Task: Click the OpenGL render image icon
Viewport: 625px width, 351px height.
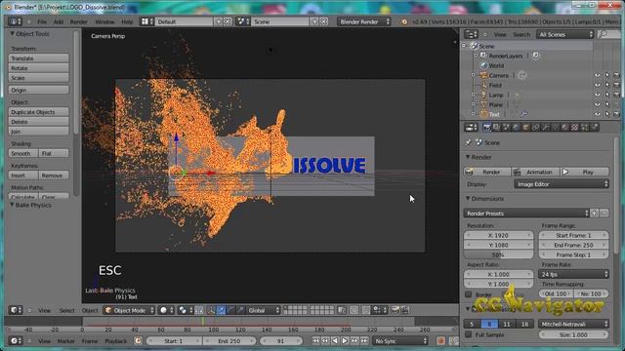Action: [395, 310]
